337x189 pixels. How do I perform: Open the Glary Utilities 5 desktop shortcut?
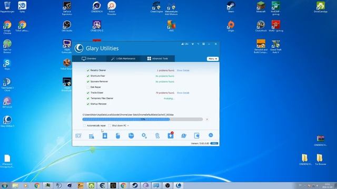7,121
